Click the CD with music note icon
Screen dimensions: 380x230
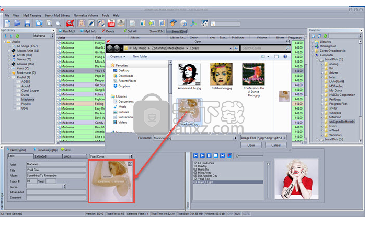pos(183,23)
